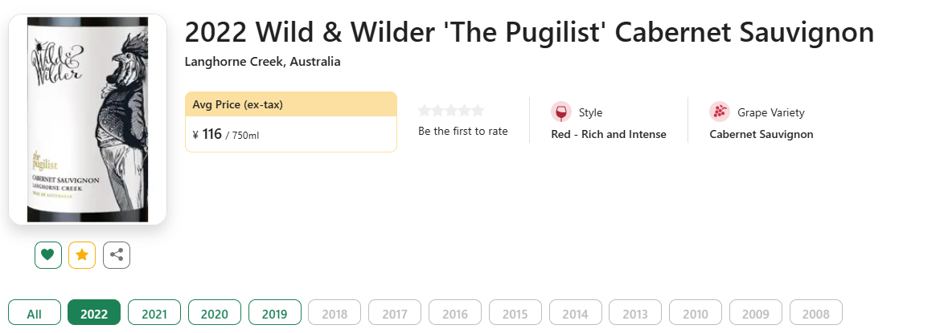Open the Red - Rich and Intense style link
Image resolution: width=940 pixels, height=333 pixels.
pyautogui.click(x=609, y=134)
